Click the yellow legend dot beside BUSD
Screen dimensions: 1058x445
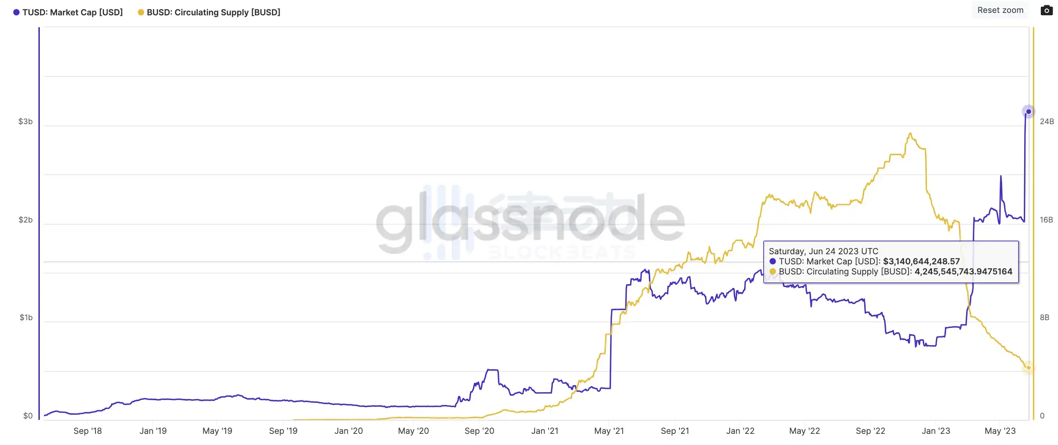[x=141, y=12]
